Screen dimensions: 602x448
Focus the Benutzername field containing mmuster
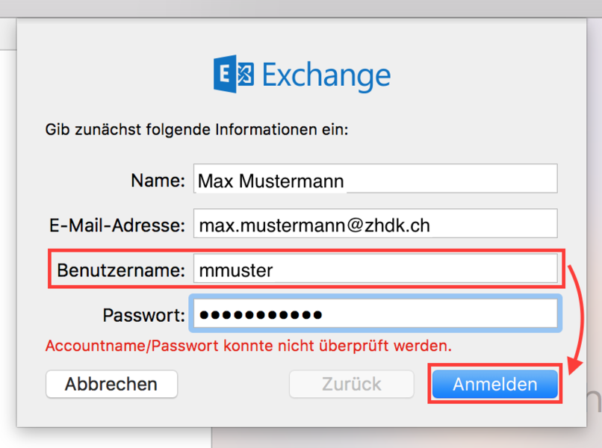[375, 270]
